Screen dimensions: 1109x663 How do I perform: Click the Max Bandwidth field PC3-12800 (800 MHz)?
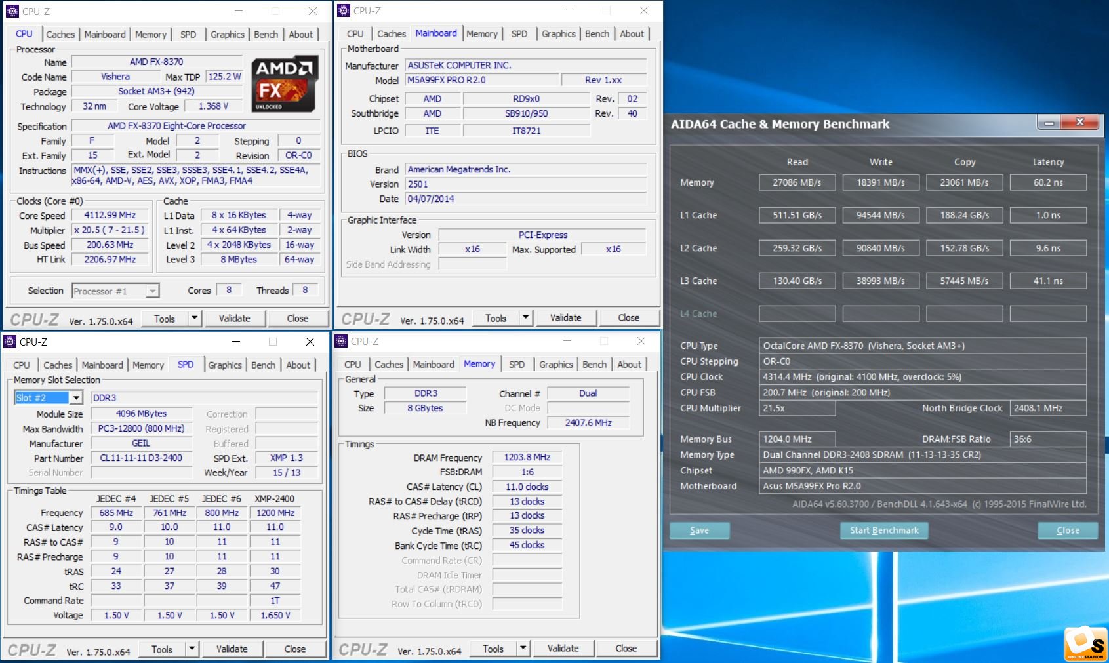tap(141, 428)
